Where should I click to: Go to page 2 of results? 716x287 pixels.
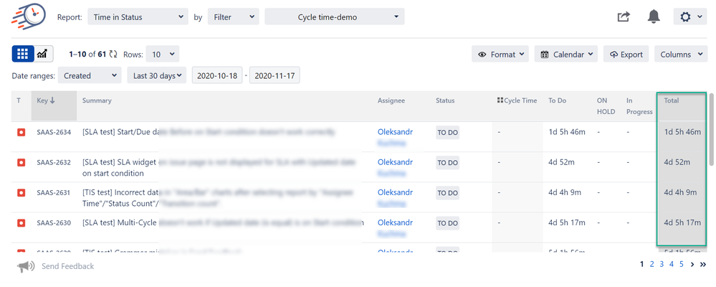tap(651, 264)
